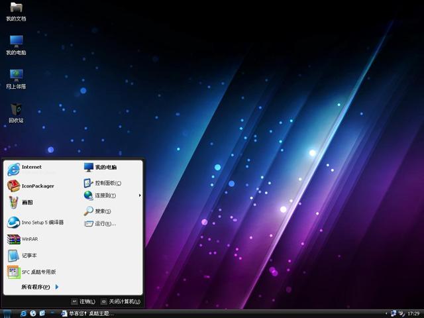Choose 搜索(S) in the Start menu
Screen dimensions: 424x318
[102, 211]
